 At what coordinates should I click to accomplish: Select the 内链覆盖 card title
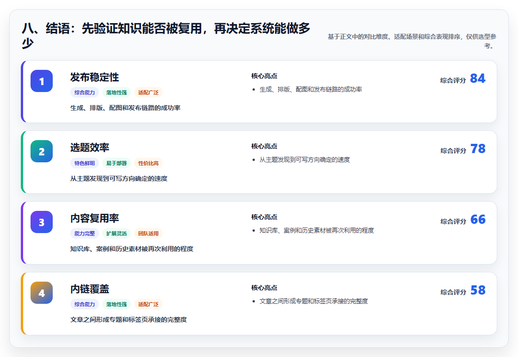(90, 289)
